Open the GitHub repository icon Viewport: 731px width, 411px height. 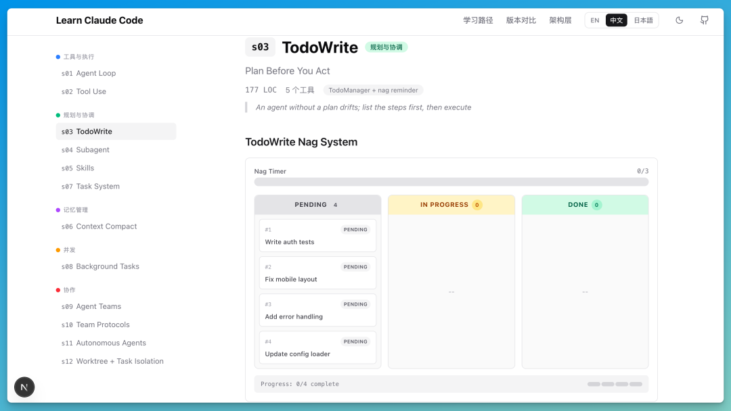click(x=705, y=20)
